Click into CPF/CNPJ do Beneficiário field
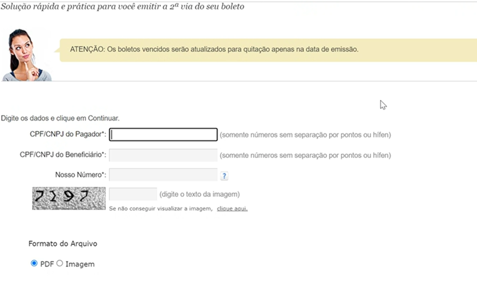 pos(163,155)
